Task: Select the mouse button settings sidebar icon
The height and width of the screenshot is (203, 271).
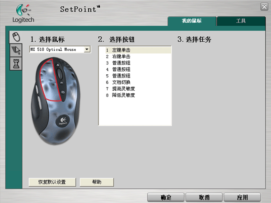Action: click(x=16, y=37)
